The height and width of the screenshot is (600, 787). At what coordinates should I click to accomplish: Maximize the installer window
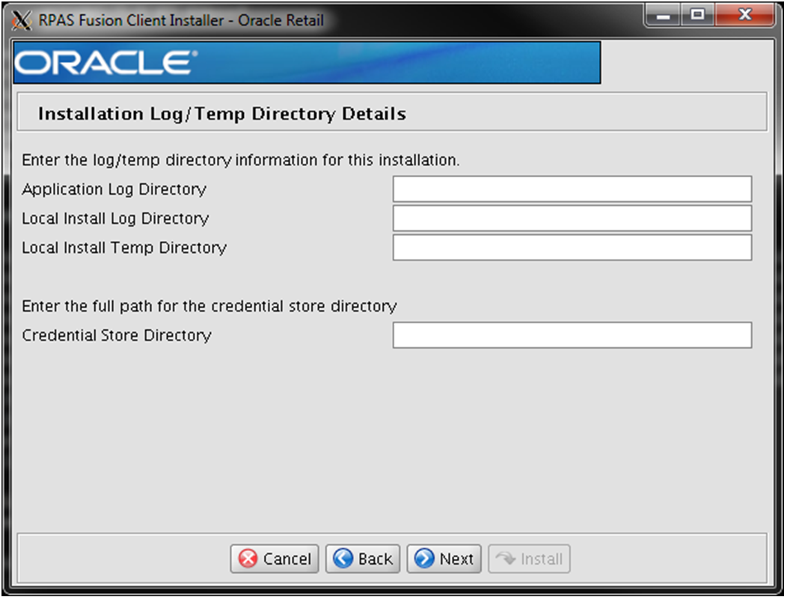pyautogui.click(x=698, y=16)
